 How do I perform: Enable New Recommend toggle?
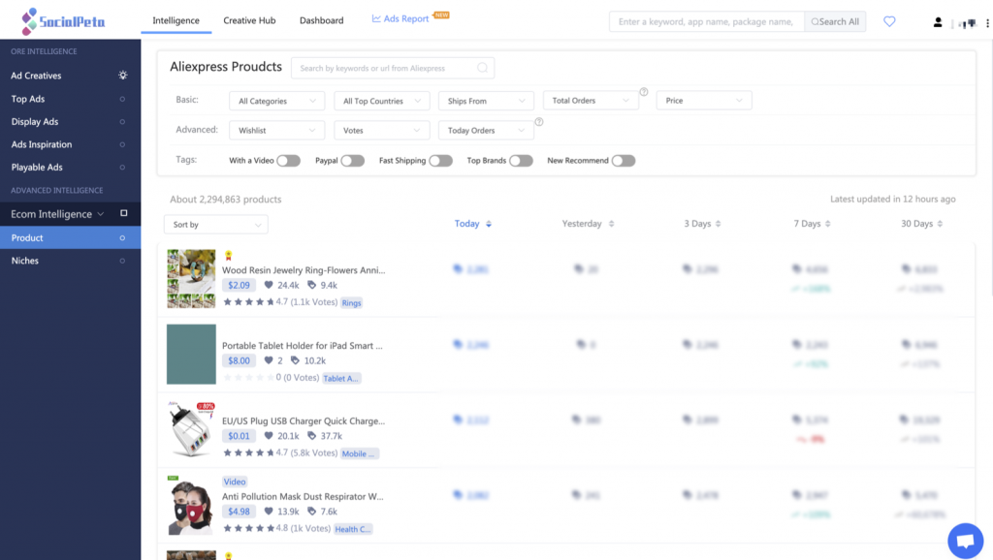624,161
